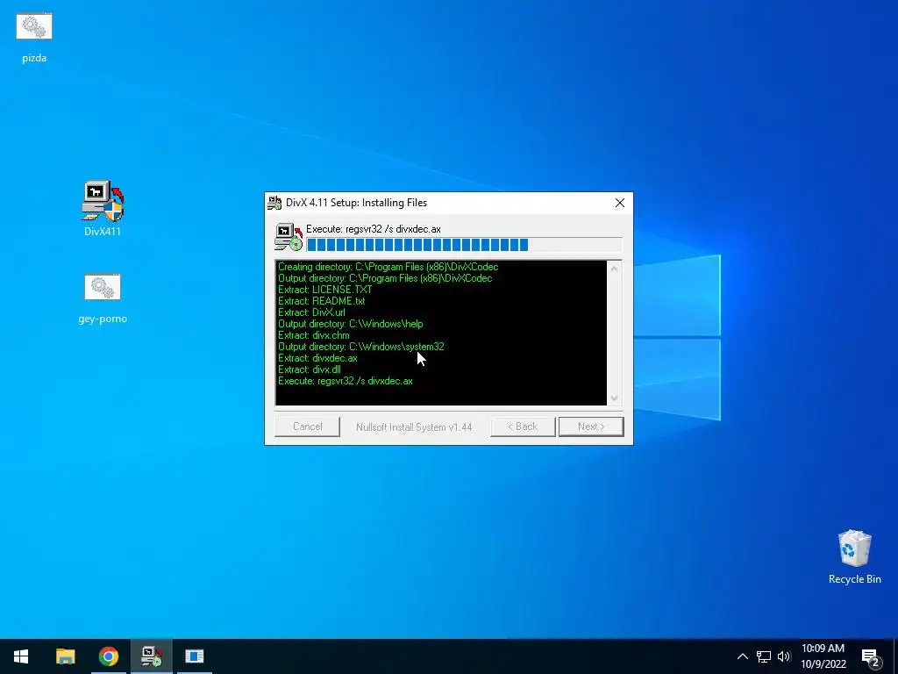
Task: Open the volume speaker tray icon
Action: click(x=784, y=656)
